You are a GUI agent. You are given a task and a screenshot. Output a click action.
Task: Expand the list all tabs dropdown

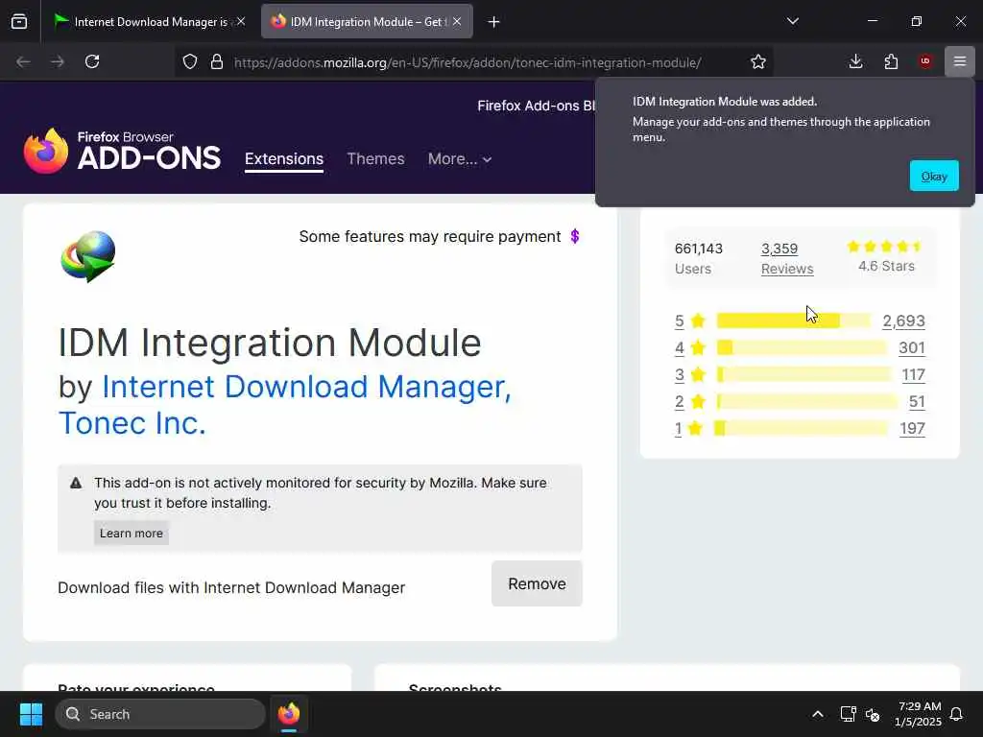pos(793,21)
